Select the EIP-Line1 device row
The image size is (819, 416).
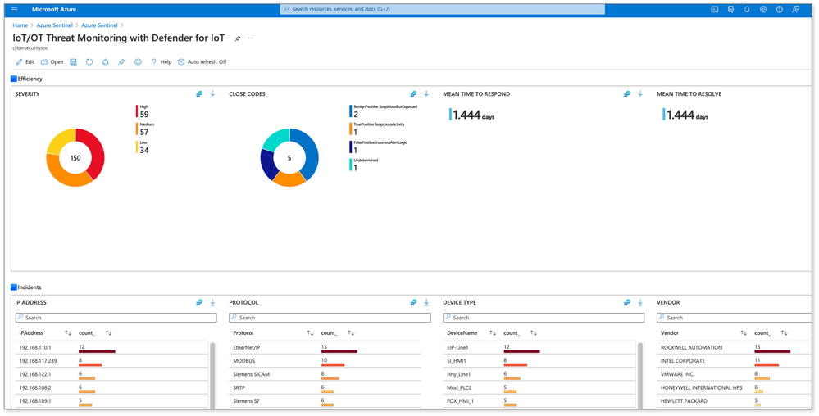(x=539, y=348)
